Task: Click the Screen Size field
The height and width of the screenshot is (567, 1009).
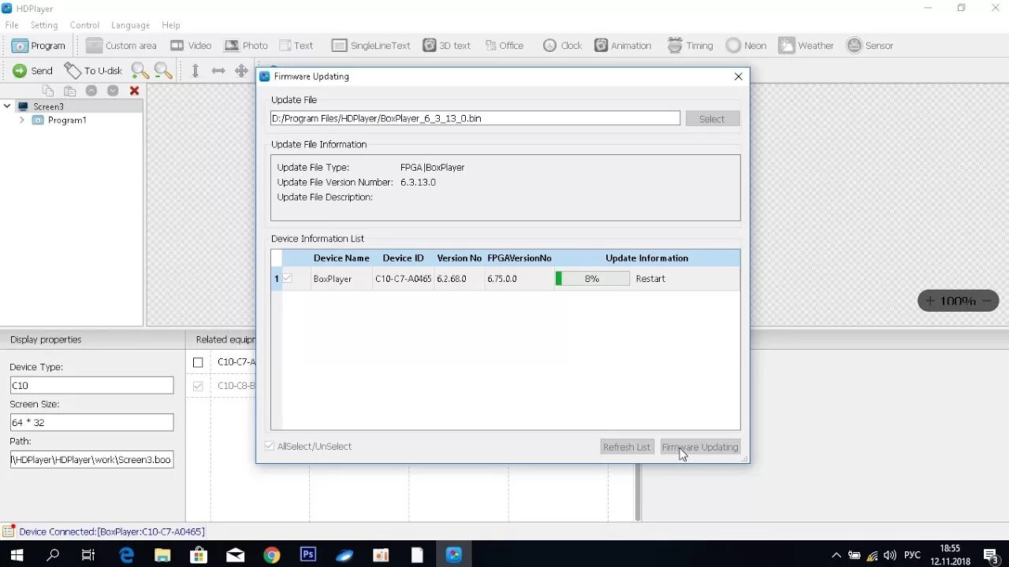Action: pyautogui.click(x=91, y=422)
